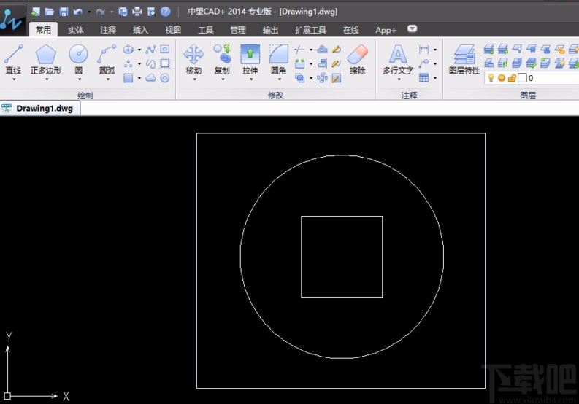Expand the dropdown arrow under 复制
This screenshot has height=404, width=579.
(222, 80)
